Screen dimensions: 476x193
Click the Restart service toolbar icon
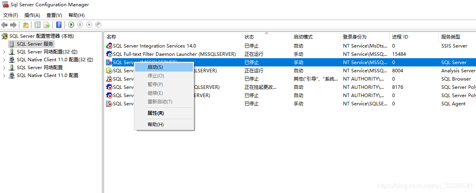pos(98,25)
